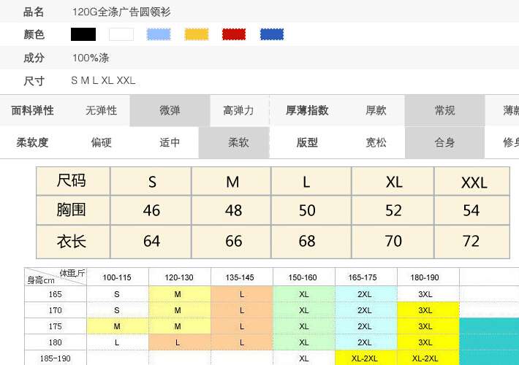The width and height of the screenshot is (519, 365).
Task: Choose the 高弹力 elasticity option
Action: click(x=238, y=111)
